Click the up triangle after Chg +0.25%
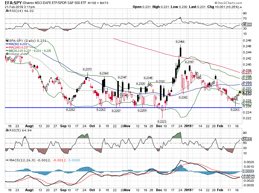Screen dimensions: 259x193 [241, 7]
